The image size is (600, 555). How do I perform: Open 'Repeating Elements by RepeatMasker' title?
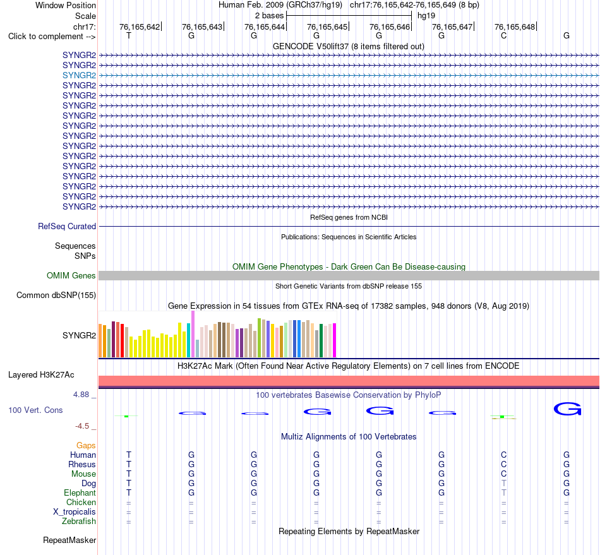(x=349, y=532)
